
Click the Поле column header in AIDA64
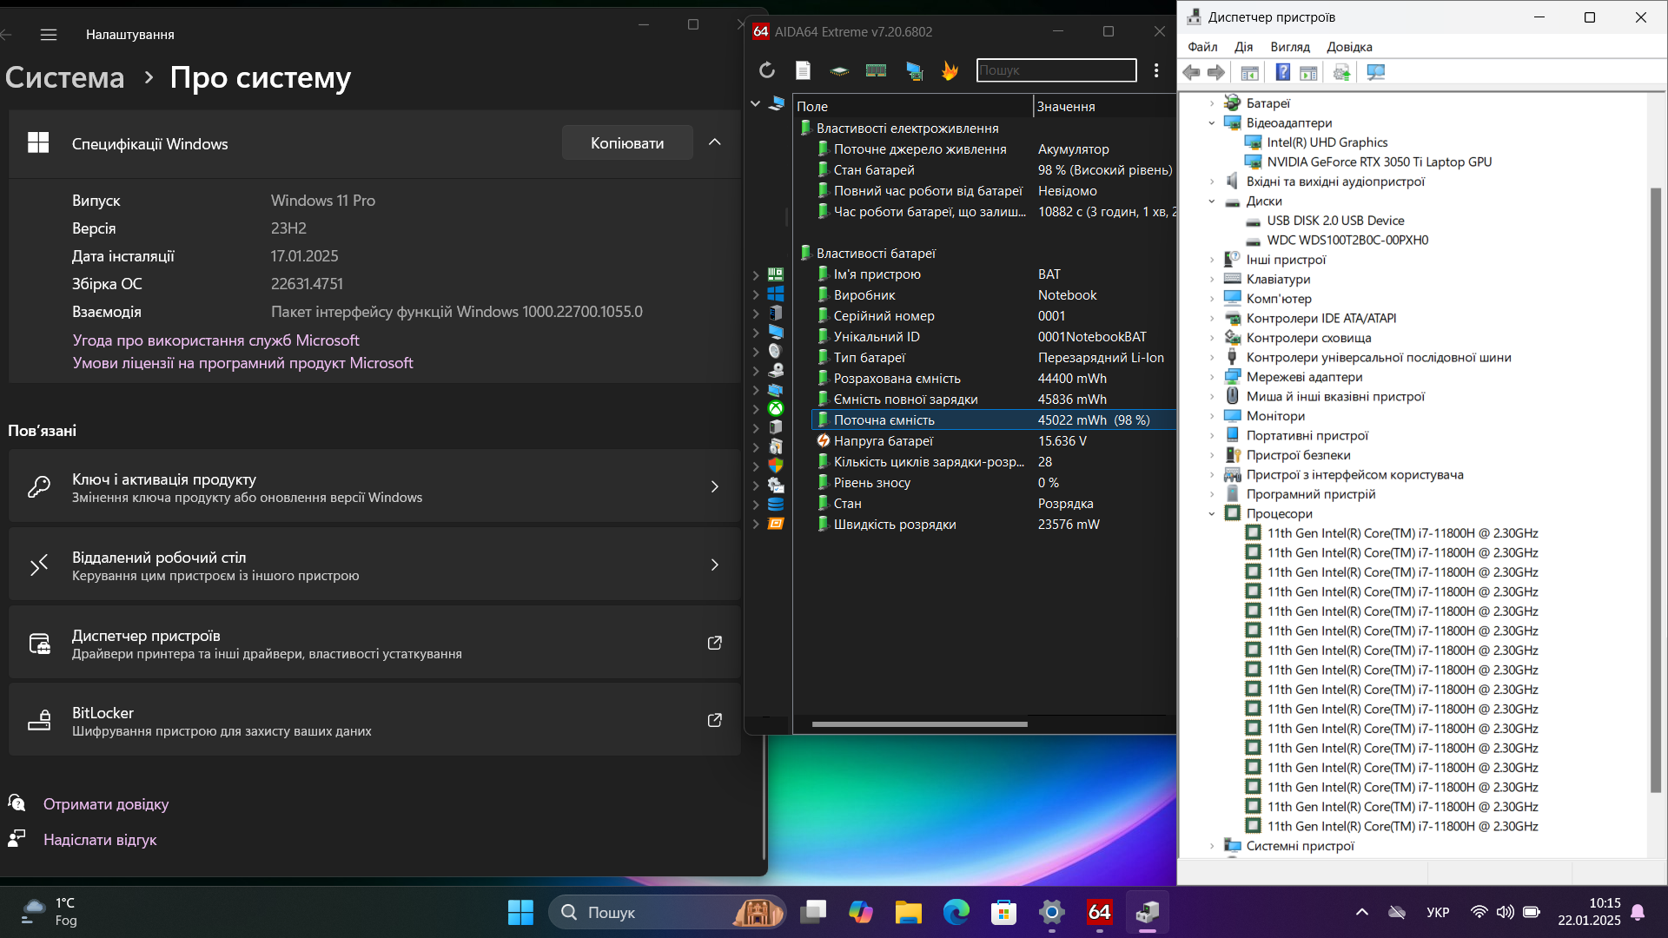912,106
